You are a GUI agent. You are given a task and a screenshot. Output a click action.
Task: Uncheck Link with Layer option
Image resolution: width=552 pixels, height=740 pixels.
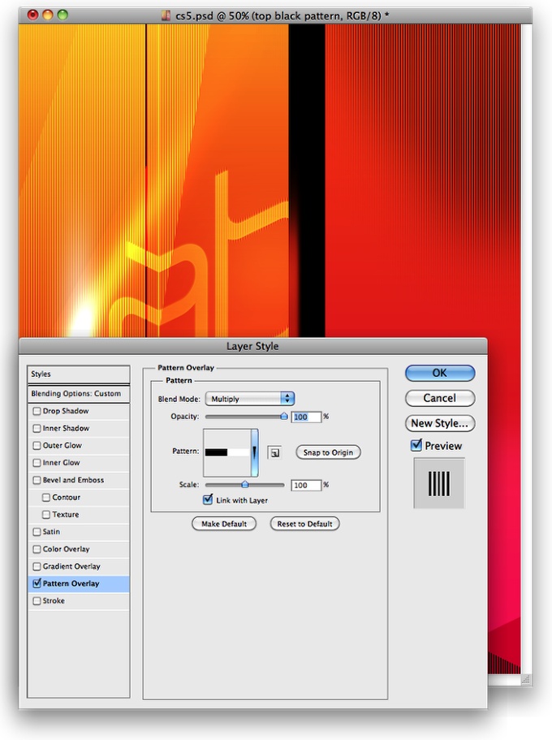point(208,500)
